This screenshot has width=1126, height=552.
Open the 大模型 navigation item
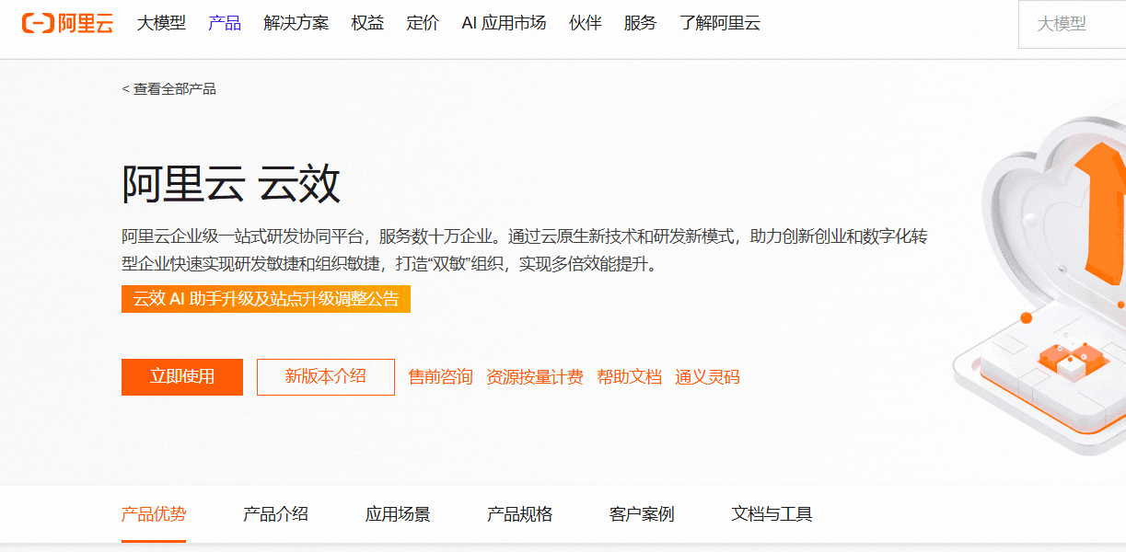161,24
